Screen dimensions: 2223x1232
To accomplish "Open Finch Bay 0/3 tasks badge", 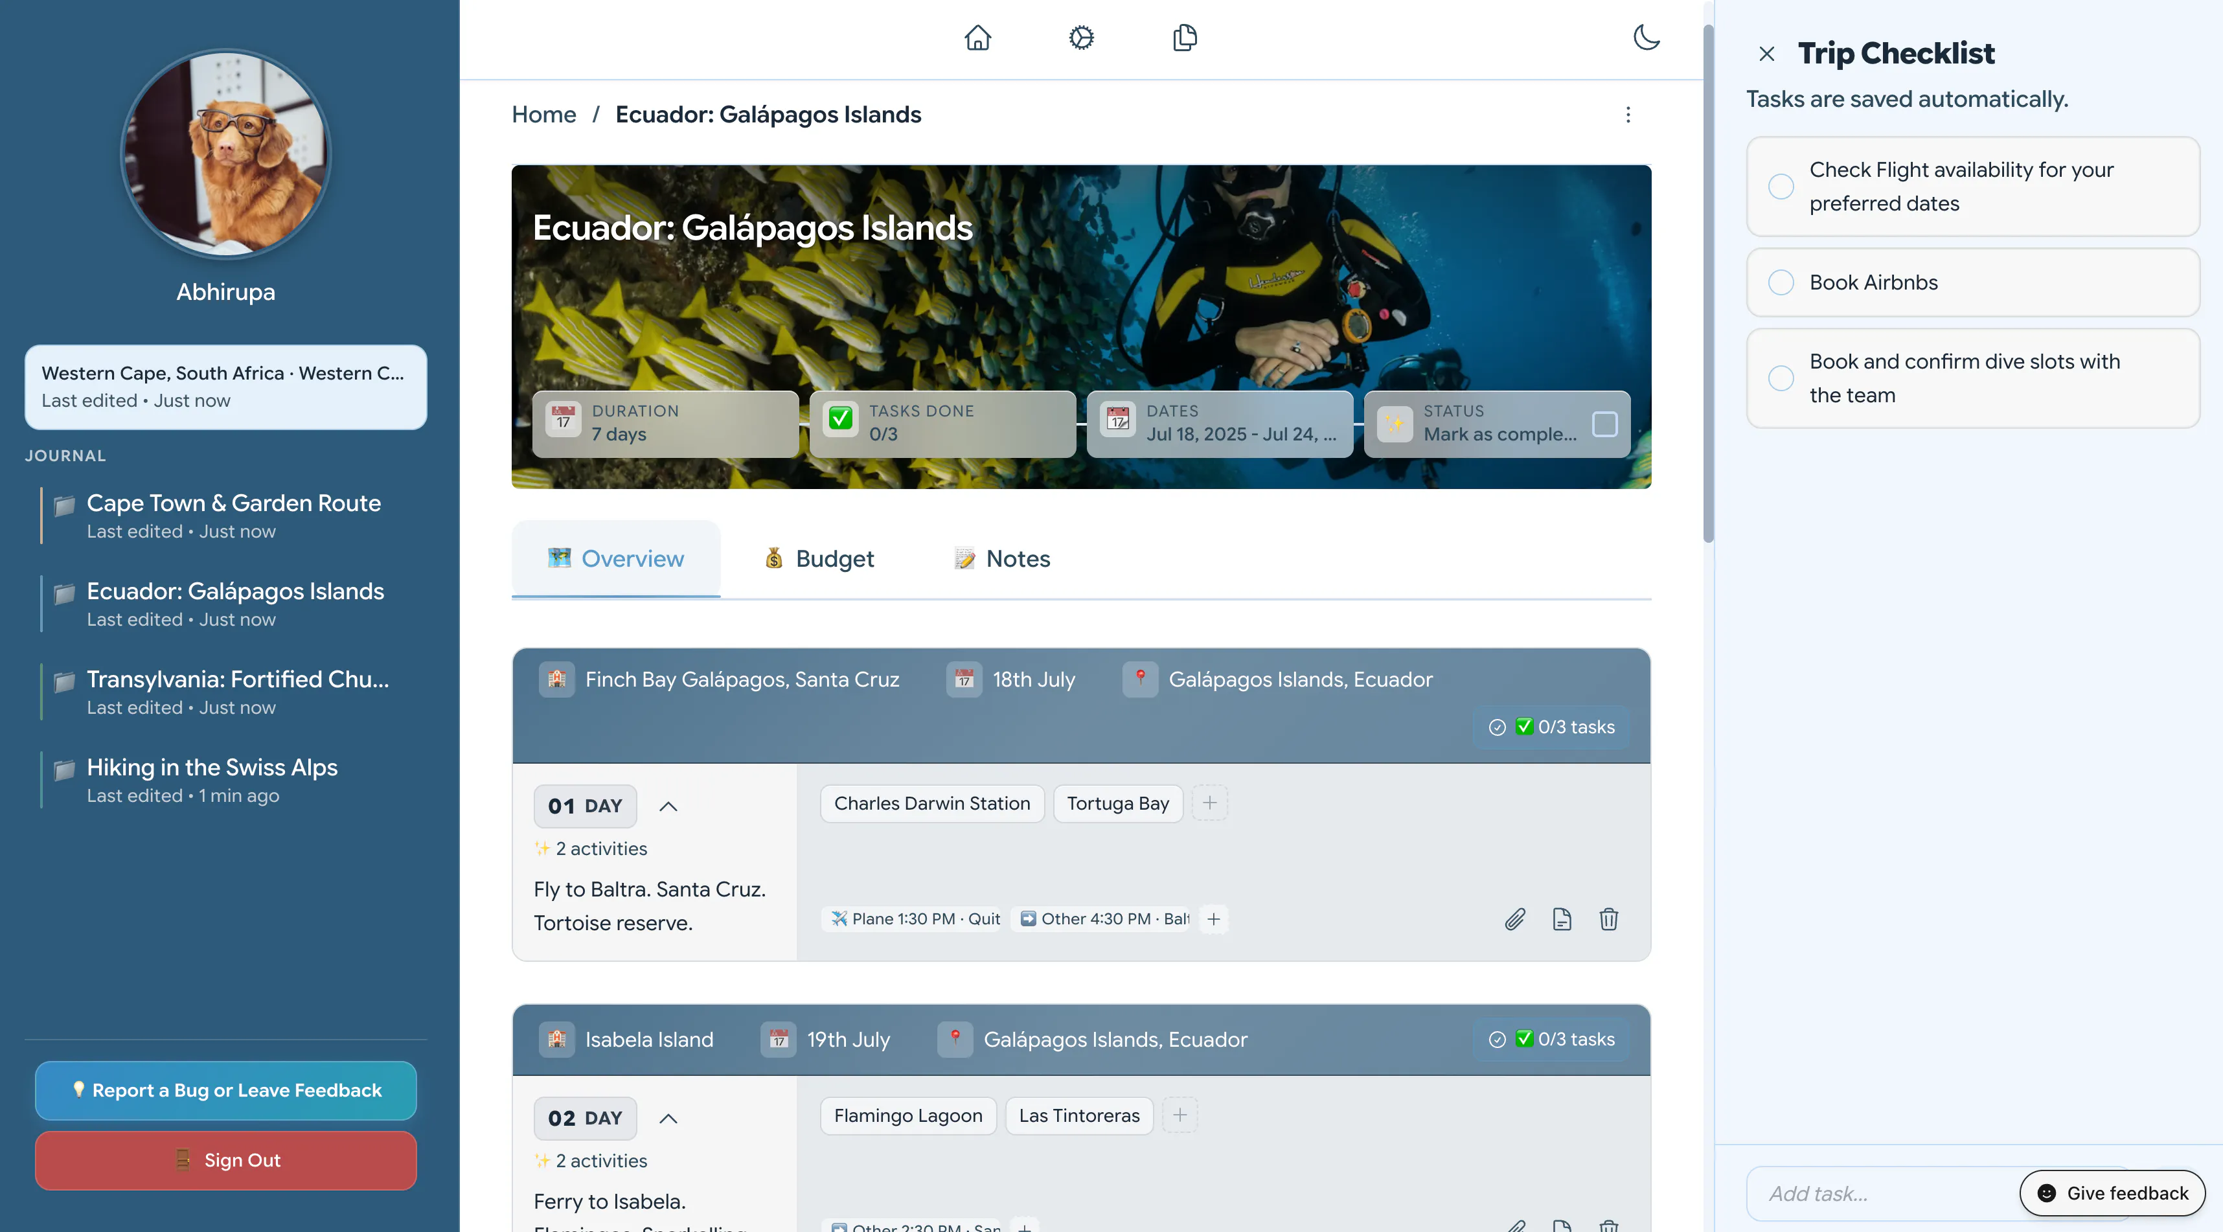I will 1551,727.
